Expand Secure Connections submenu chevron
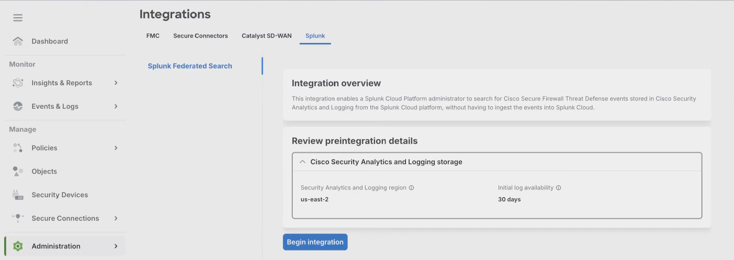Viewport: 734px width, 260px height. point(116,218)
